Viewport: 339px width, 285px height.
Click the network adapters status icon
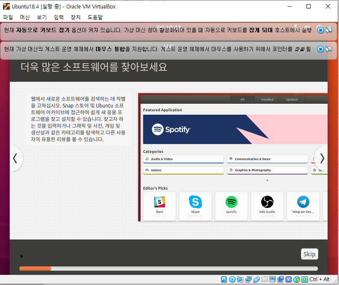(249, 280)
